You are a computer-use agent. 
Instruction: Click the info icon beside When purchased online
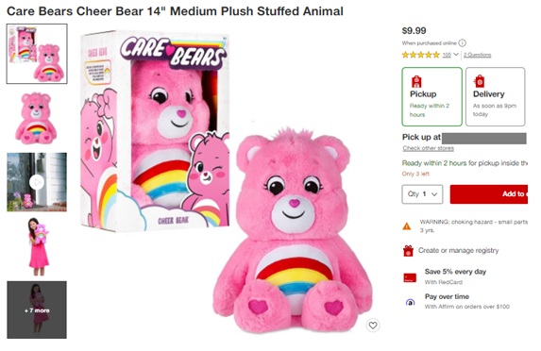pos(463,43)
